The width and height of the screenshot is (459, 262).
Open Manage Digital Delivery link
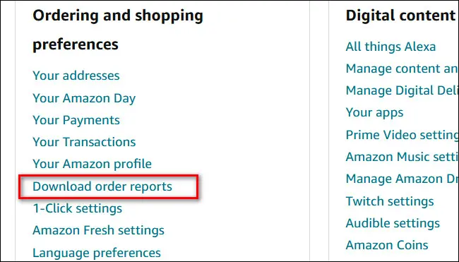(x=403, y=90)
